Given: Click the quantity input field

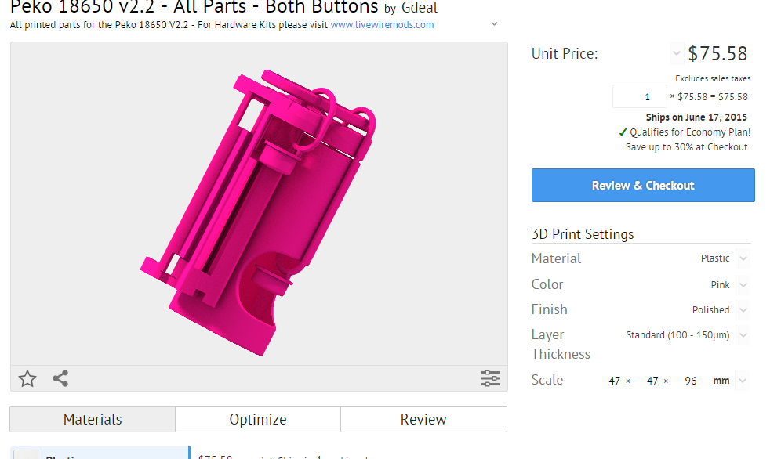Looking at the screenshot, I should pyautogui.click(x=639, y=97).
